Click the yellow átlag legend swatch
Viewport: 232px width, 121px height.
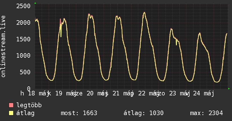click(x=11, y=113)
